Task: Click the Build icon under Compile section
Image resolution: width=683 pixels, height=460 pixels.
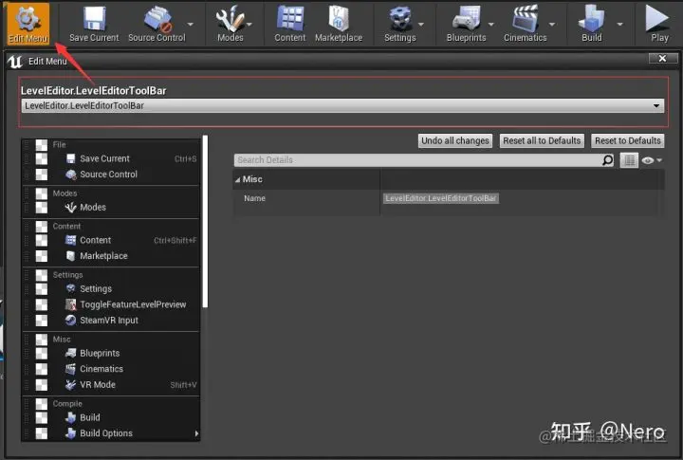Action: [70, 417]
